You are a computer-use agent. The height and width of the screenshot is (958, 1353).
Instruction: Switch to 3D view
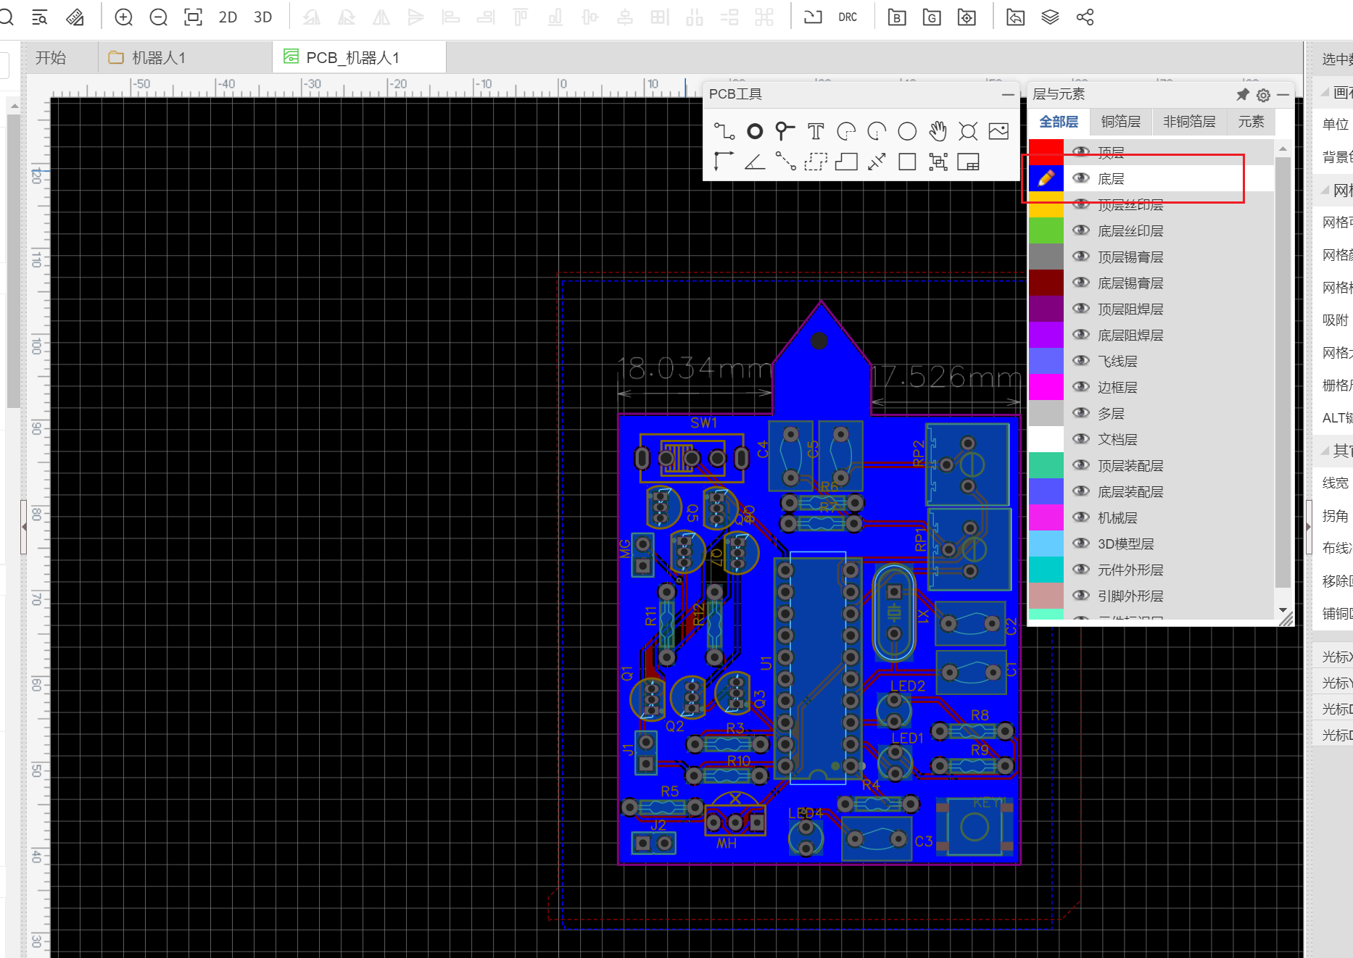[262, 17]
